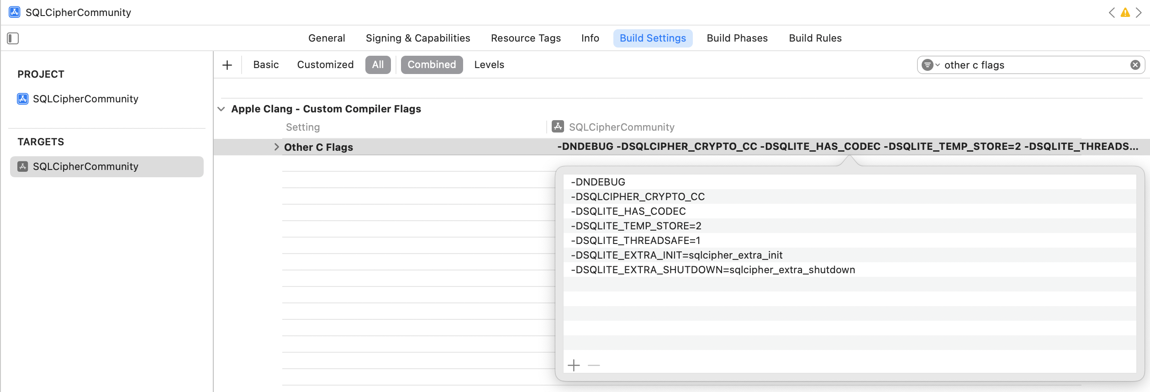Viewport: 1150px width, 392px height.
Task: Select SQLCipherCommunity target under TARGETS
Action: pyautogui.click(x=107, y=167)
